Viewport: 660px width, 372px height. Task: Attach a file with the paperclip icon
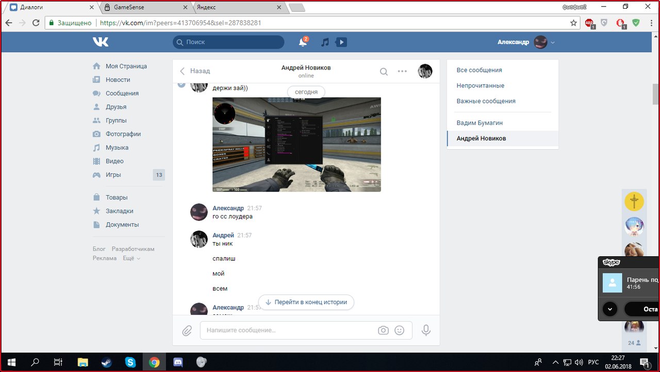tap(187, 330)
